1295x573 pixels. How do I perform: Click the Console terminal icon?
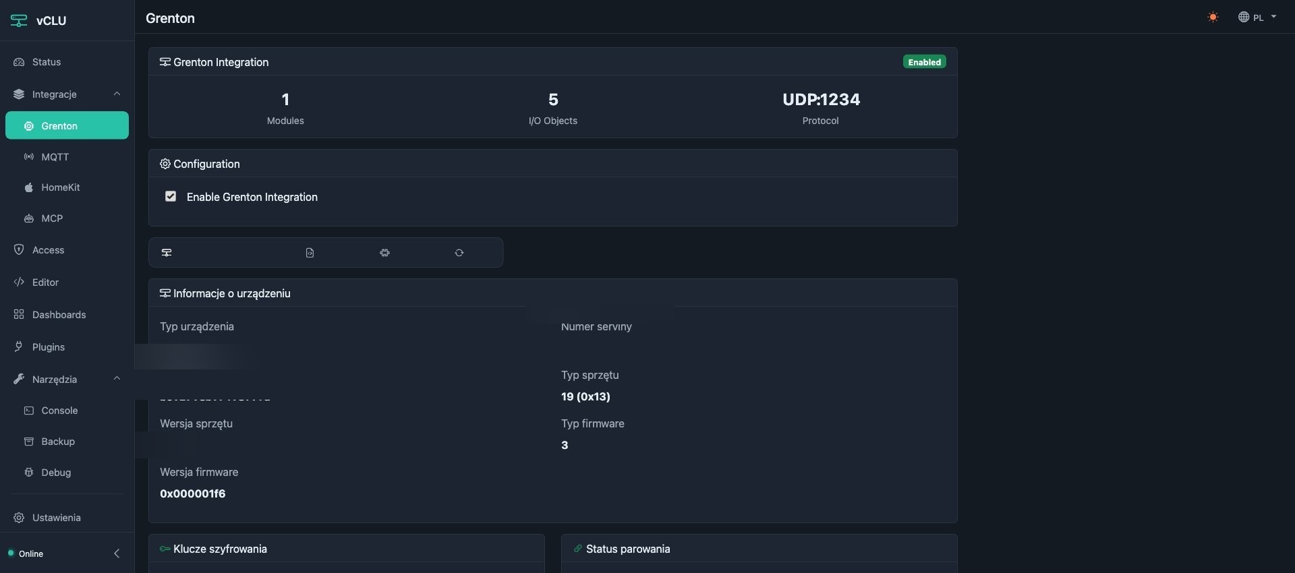(x=28, y=411)
